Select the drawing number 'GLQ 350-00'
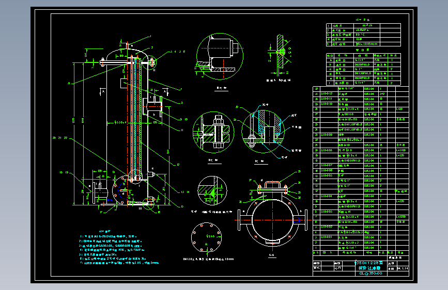Viewport: 448px width, 290px height. [370, 273]
